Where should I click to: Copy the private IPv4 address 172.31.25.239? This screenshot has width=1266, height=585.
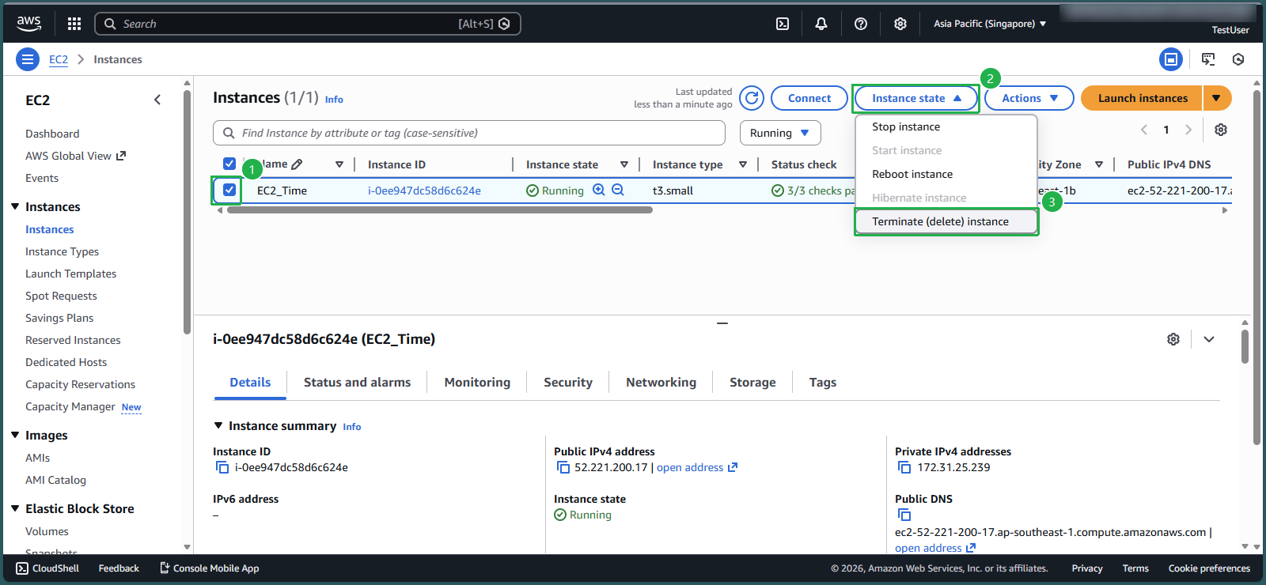[904, 467]
